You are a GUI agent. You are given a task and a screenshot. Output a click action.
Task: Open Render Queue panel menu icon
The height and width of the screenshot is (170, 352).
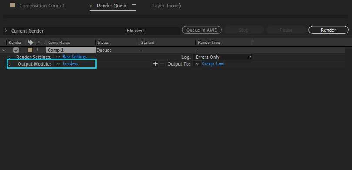tap(134, 6)
